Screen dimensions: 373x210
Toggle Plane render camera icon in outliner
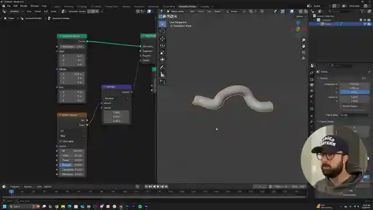369,24
